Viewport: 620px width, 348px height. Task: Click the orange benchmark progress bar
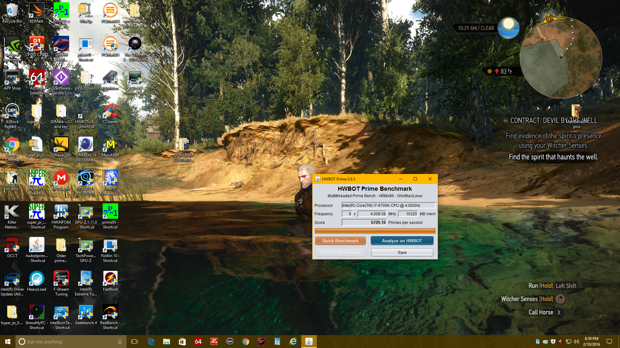tap(375, 231)
